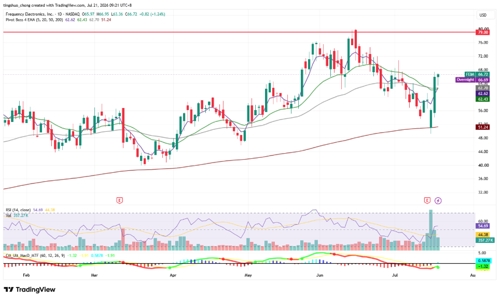The image size is (501, 300).
Task: Click the 40.00 price axis tick
Action: (x=483, y=166)
